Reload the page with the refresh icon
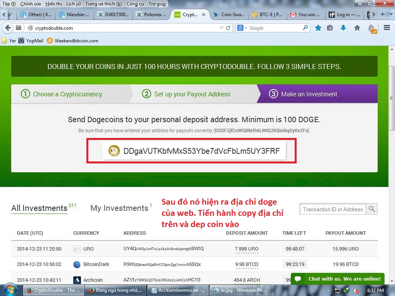The height and width of the screenshot is (296, 395). click(228, 28)
